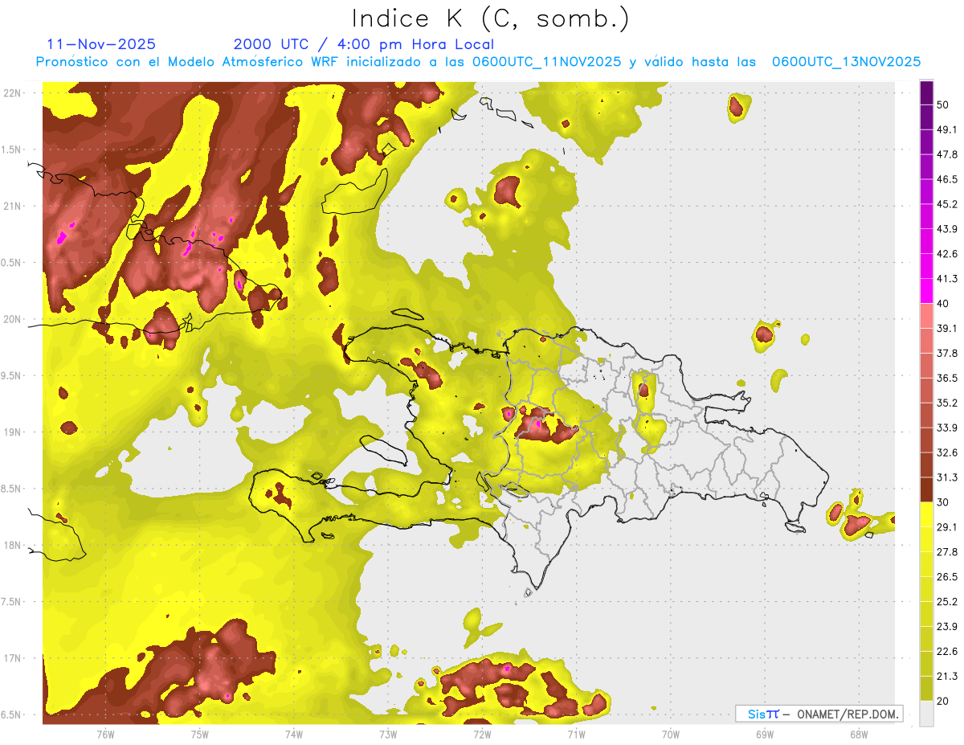
Task: Click the "2000 UTC / 4:00 pm Hora Local" text
Action: (364, 44)
